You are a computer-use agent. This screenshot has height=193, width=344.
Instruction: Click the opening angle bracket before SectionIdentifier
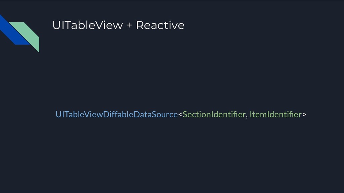click(180, 115)
